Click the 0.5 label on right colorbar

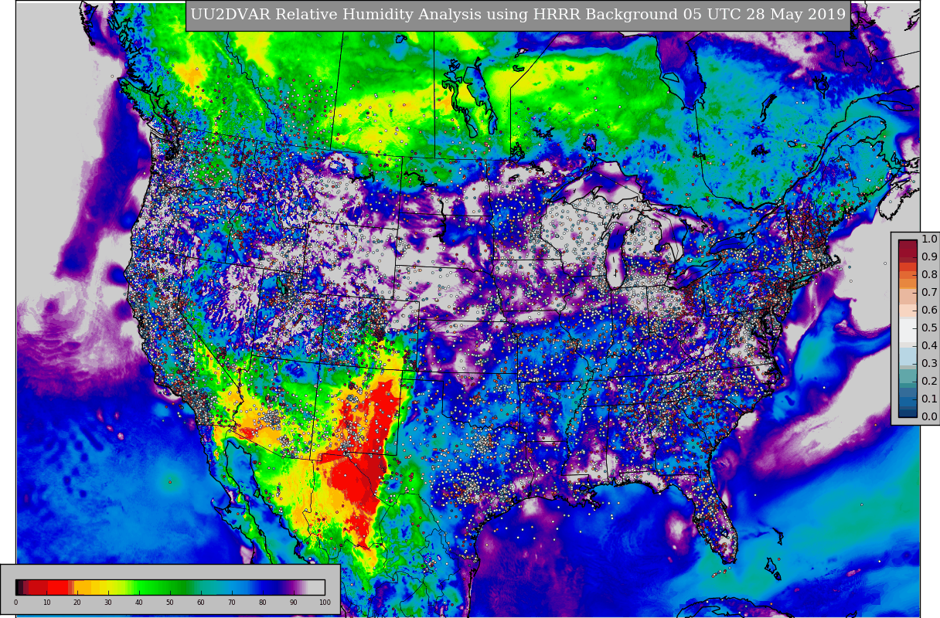(929, 328)
